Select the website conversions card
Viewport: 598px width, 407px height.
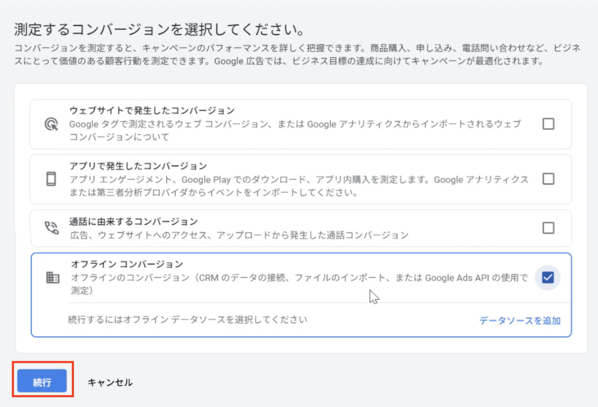[x=292, y=124]
